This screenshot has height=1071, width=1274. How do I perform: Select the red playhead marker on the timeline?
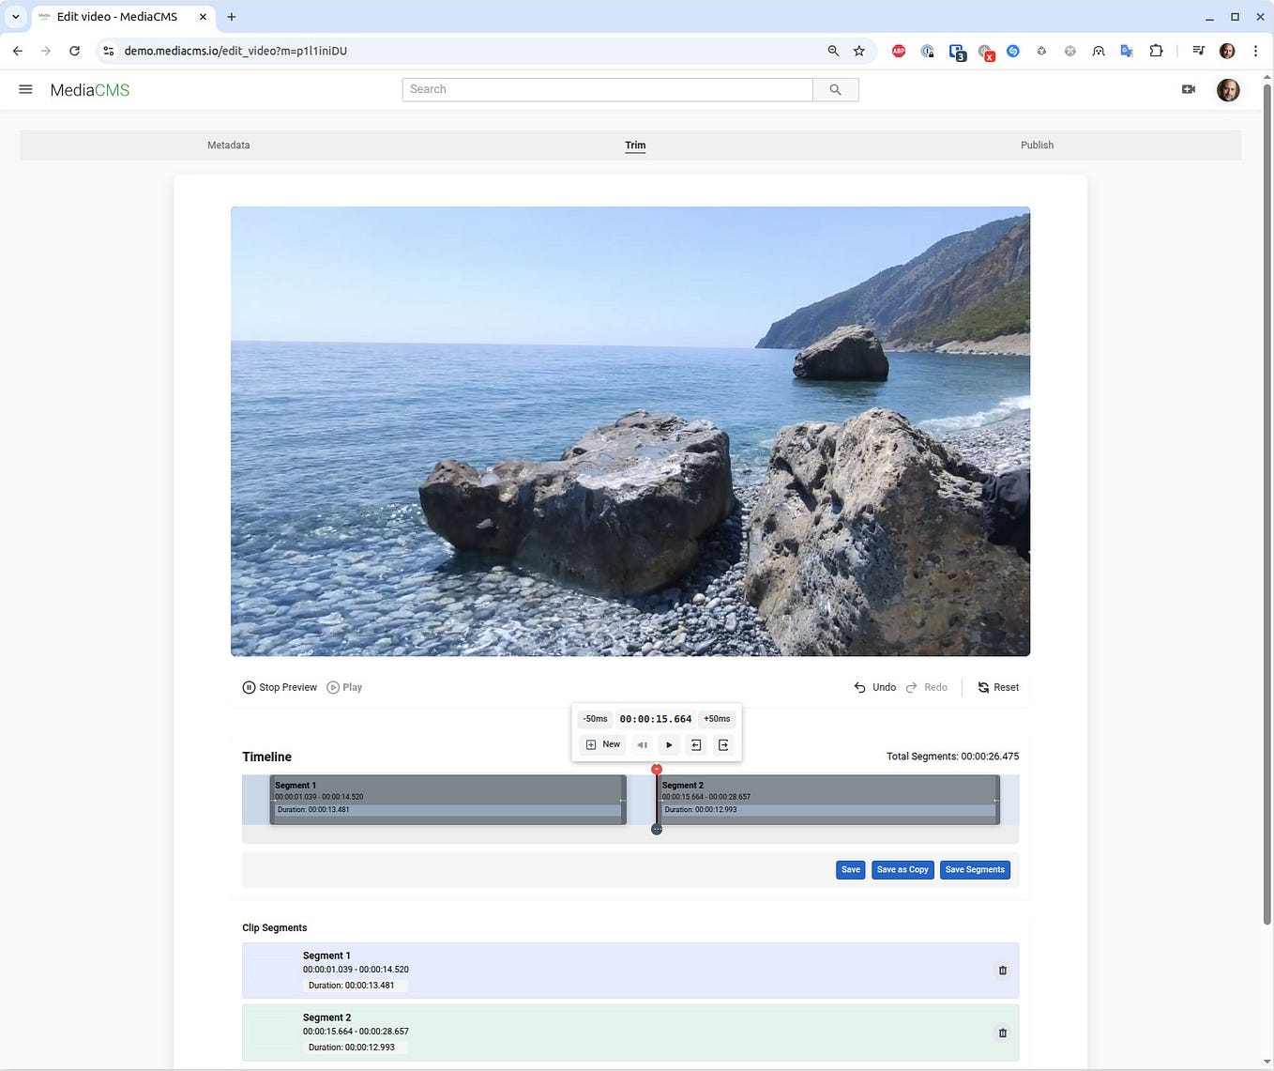tap(657, 769)
